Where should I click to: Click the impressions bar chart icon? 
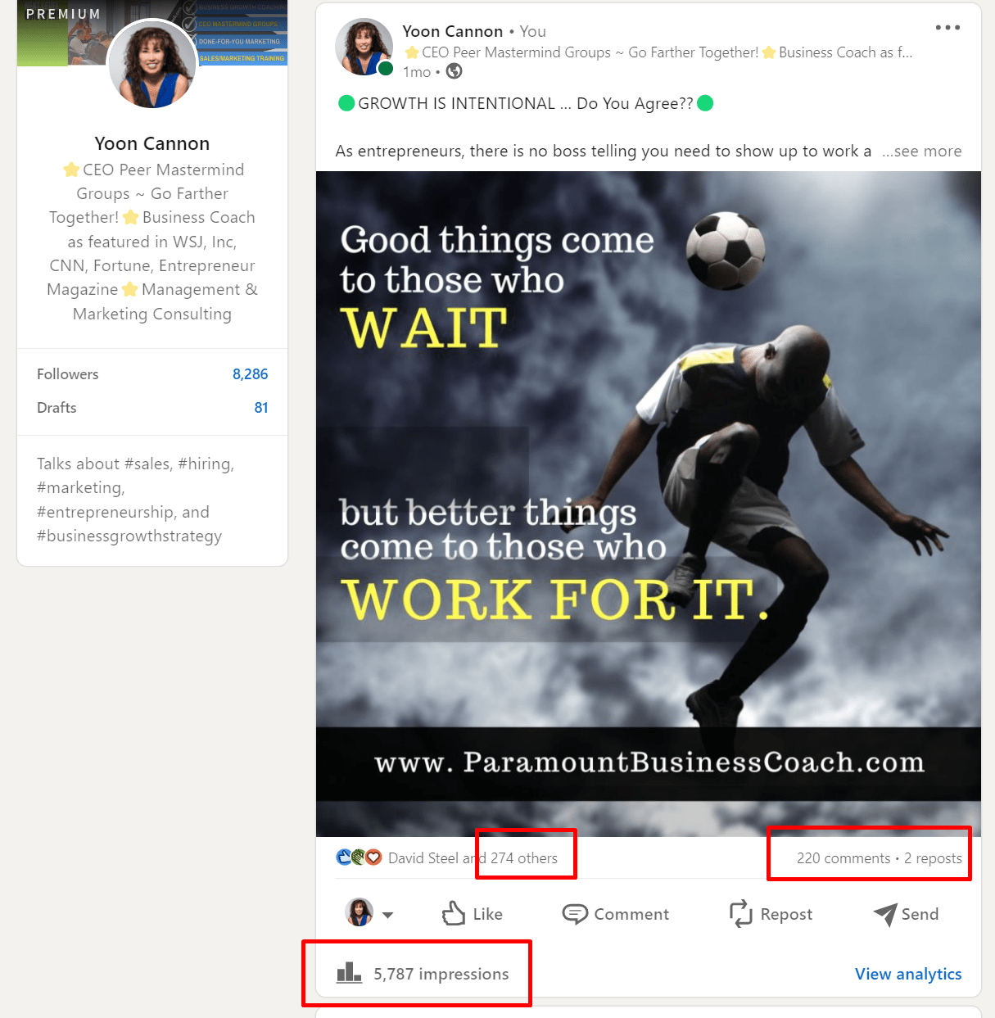[x=349, y=973]
